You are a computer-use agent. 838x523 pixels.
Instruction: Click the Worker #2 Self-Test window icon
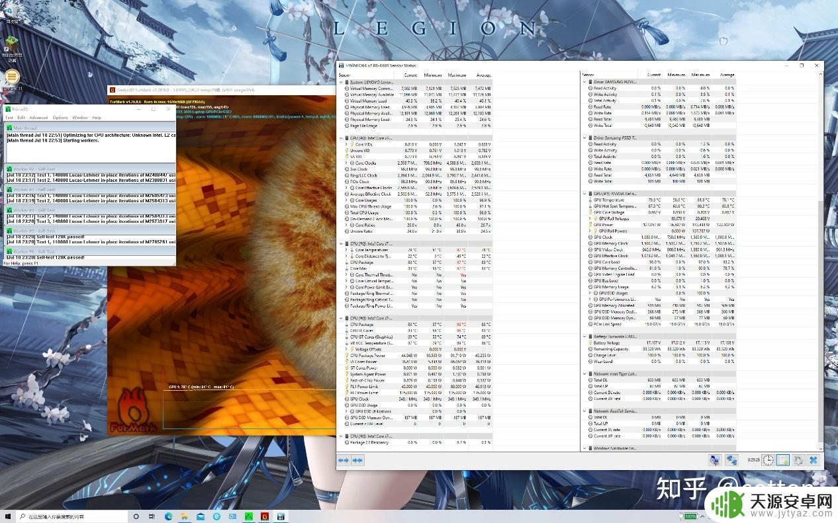[9, 169]
